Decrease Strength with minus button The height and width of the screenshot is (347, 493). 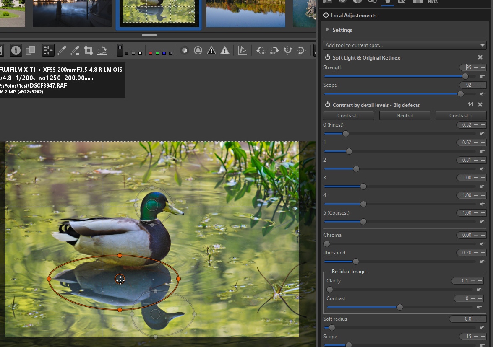coord(476,67)
